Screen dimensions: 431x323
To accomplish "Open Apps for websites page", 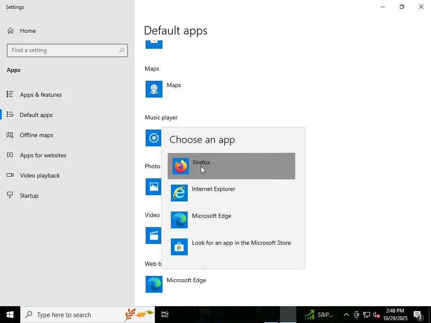I will (67, 155).
